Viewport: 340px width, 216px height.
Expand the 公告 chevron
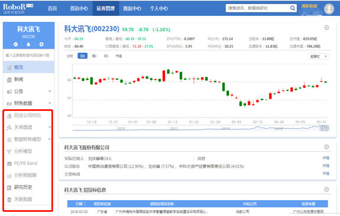click(x=50, y=91)
